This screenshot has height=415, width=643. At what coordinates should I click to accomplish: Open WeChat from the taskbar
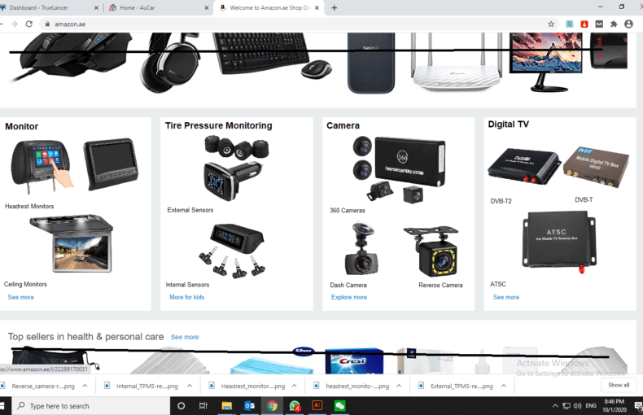pos(340,406)
